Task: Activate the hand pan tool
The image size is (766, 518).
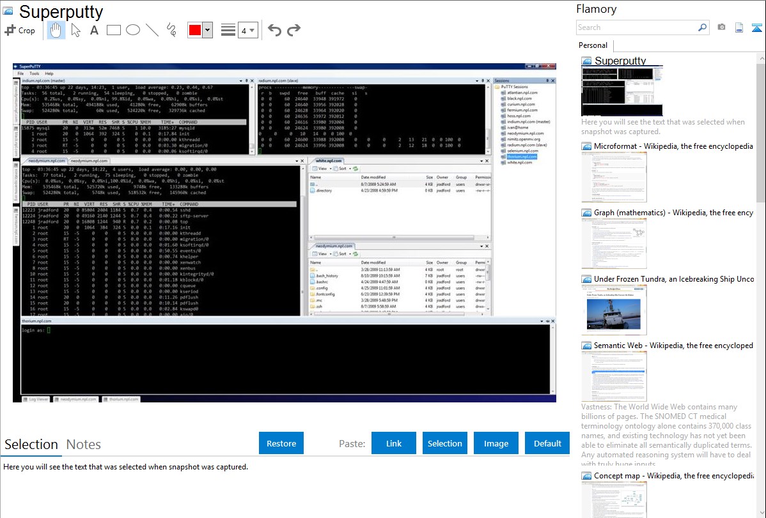Action: tap(56, 30)
